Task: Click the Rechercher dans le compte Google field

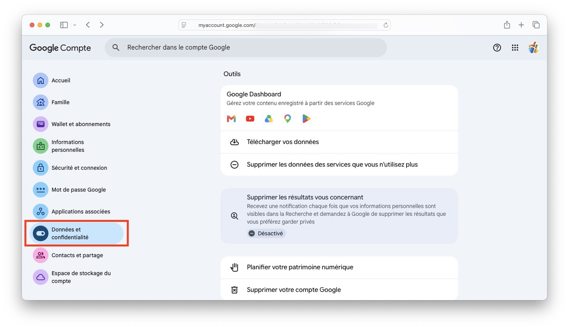Action: click(246, 48)
